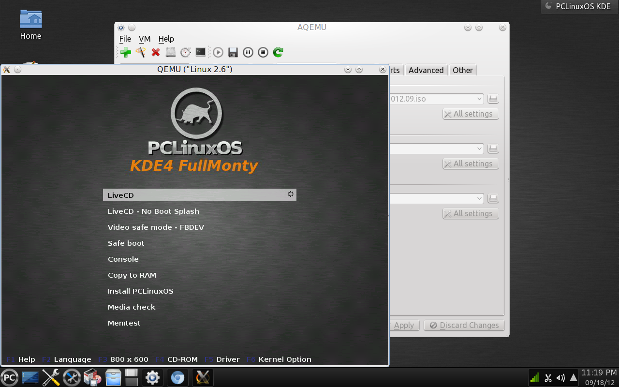619x387 pixels.
Task: Click first All settings button under ISO
Action: coord(471,114)
